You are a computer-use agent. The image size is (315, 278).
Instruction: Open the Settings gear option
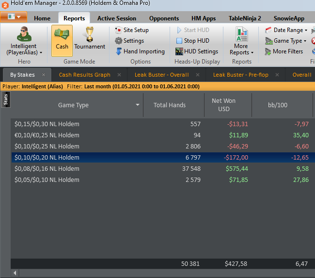click(x=129, y=41)
